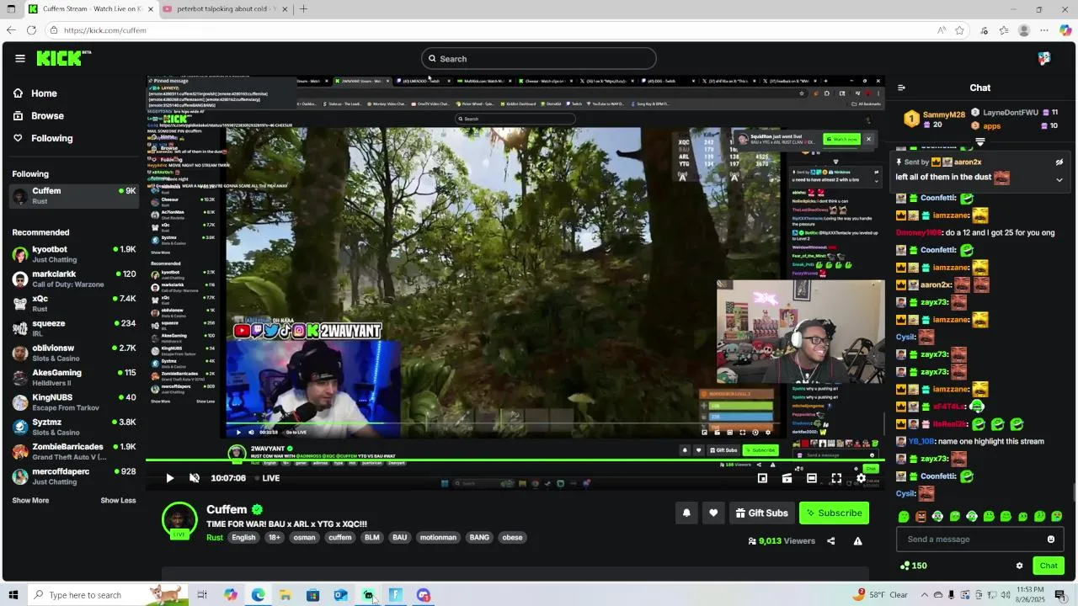Expand recommended list with Show More
The height and width of the screenshot is (606, 1078).
pos(30,501)
